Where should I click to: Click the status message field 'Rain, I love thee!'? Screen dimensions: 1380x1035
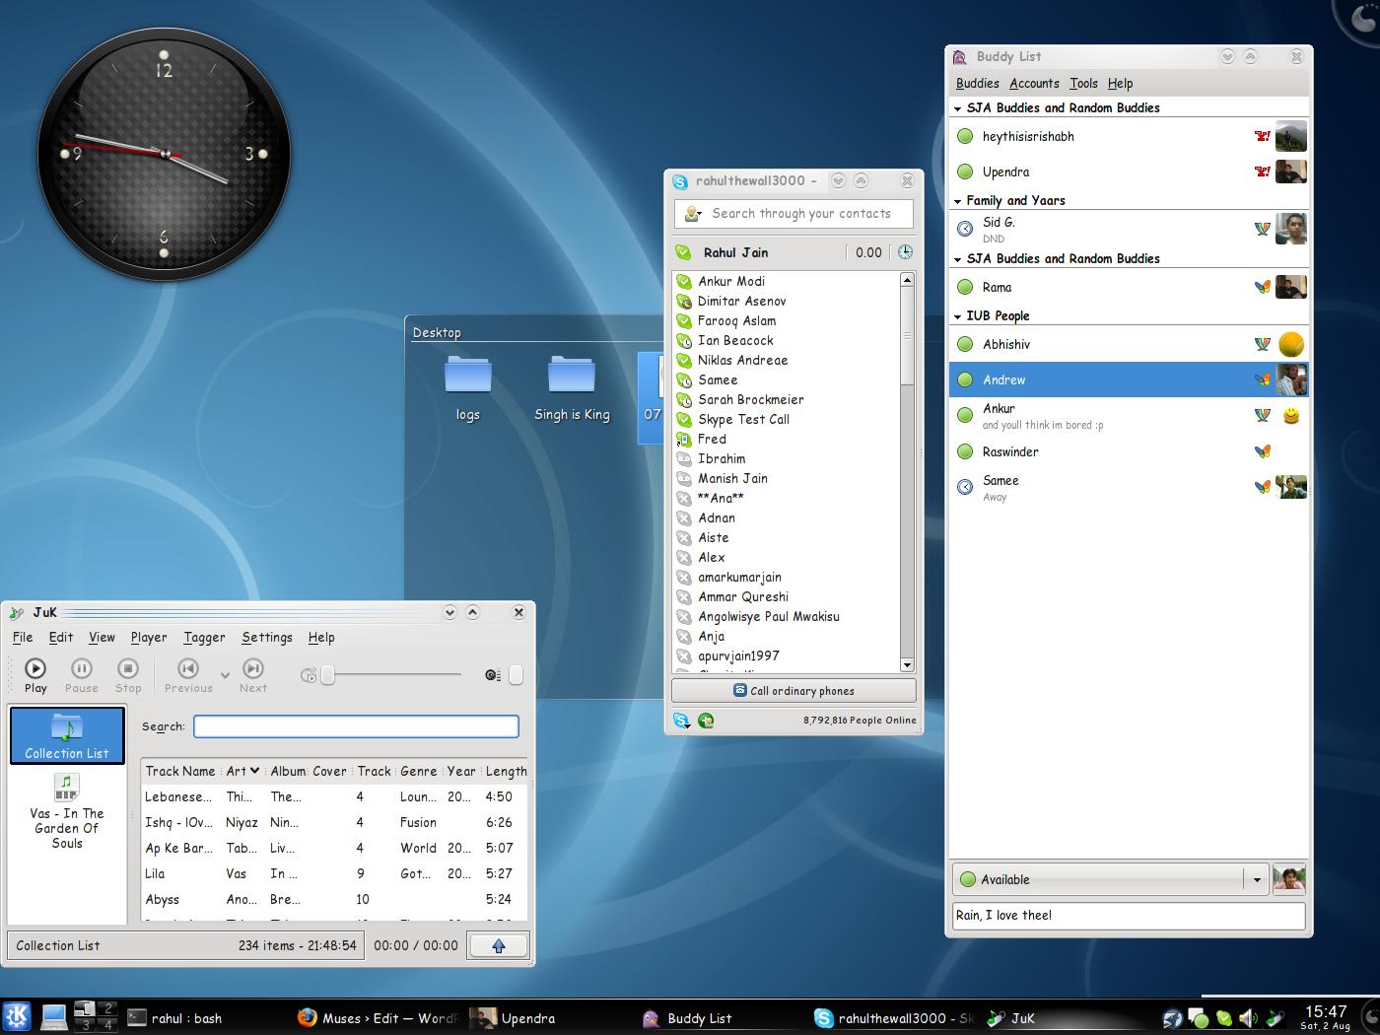tap(1129, 915)
